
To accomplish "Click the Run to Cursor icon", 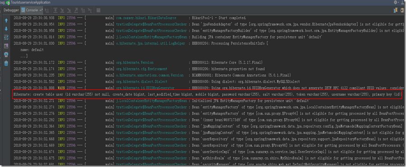I will pyautogui.click(x=90, y=10).
